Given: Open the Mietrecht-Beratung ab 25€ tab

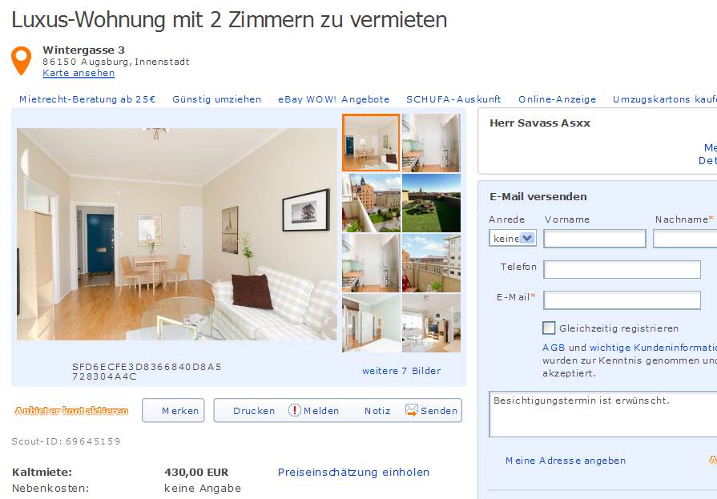Looking at the screenshot, I should click(x=87, y=99).
